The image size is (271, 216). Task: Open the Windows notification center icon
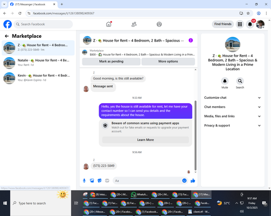(264, 203)
